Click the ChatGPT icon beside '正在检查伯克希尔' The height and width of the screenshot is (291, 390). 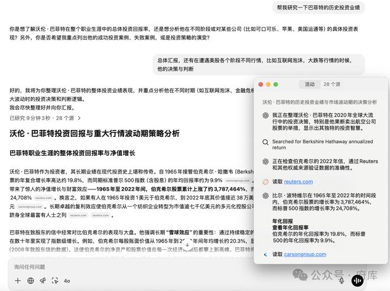265,162
